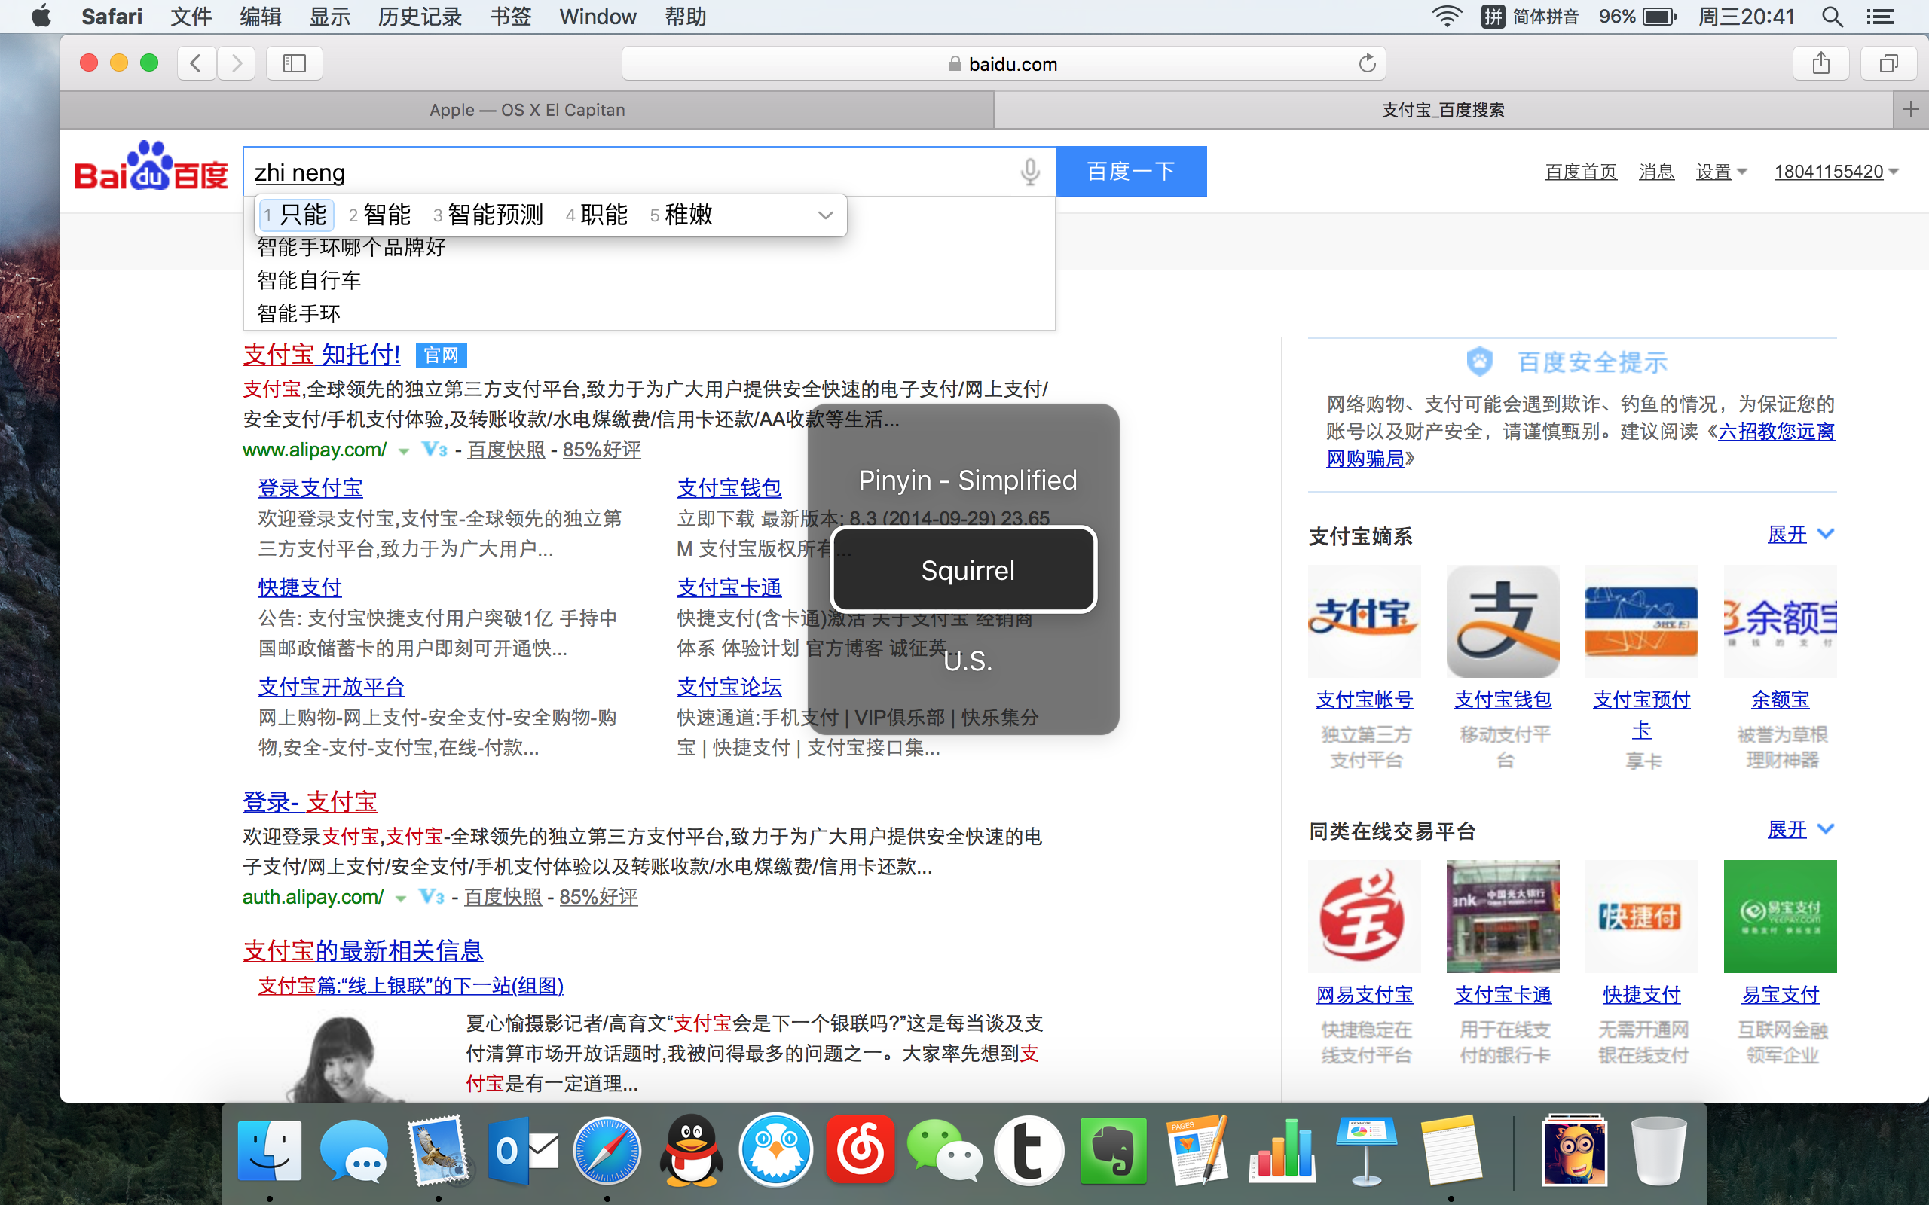Viewport: 1929px width, 1205px height.
Task: Click the 百度一下 search button
Action: [x=1131, y=172]
